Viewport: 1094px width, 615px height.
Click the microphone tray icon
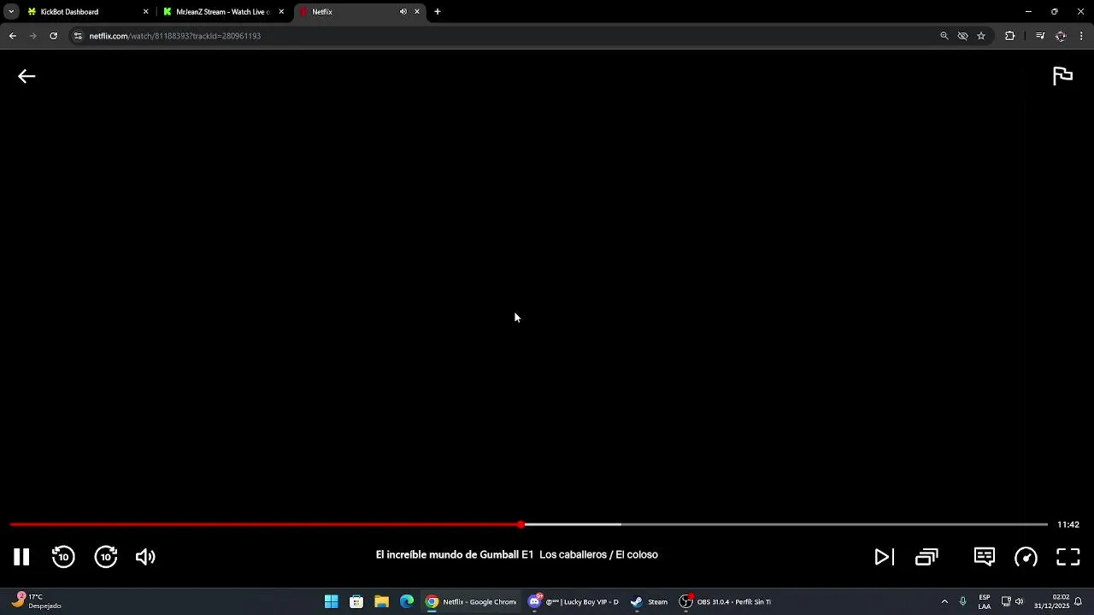click(962, 601)
